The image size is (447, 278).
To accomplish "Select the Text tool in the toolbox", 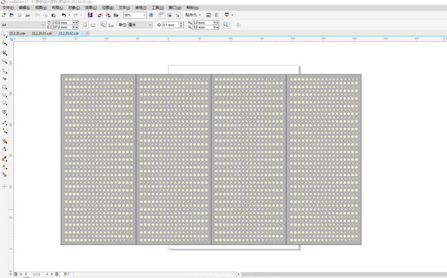I will (5, 113).
